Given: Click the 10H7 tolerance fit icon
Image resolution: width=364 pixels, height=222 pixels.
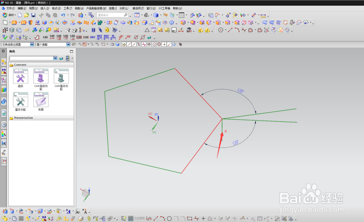Looking at the screenshot, I should click(92, 37).
